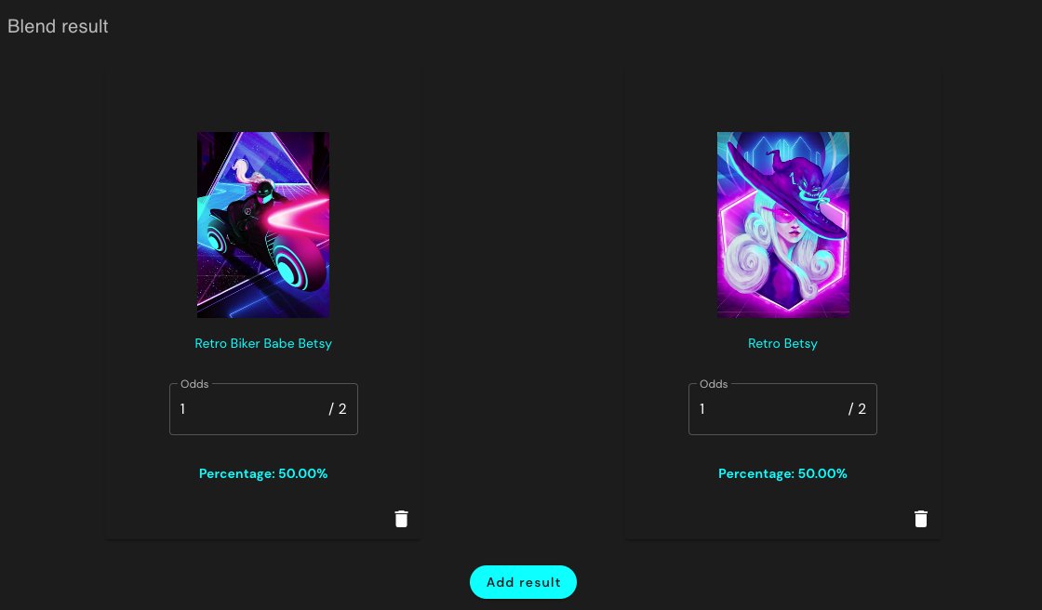This screenshot has height=610, width=1042.
Task: Focus Odds field under Retro Biker Babe Betsy
Action: tap(263, 409)
